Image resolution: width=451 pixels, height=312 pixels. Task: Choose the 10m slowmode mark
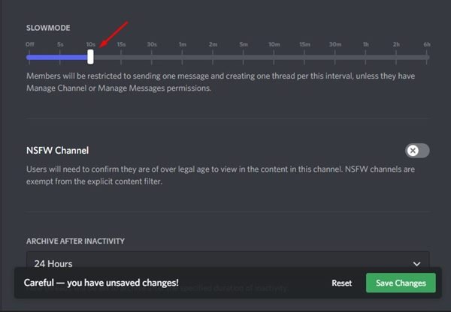click(274, 57)
